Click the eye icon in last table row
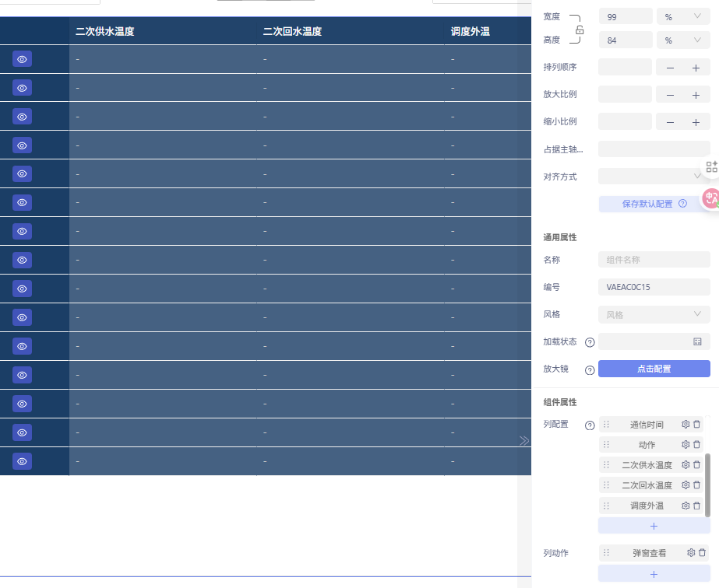Image resolution: width=719 pixels, height=588 pixels. [22, 461]
